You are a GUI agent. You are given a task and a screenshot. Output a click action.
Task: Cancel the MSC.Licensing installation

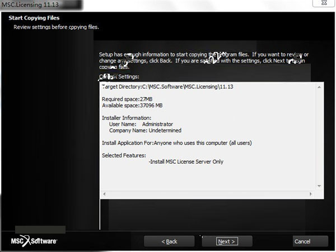point(310,241)
